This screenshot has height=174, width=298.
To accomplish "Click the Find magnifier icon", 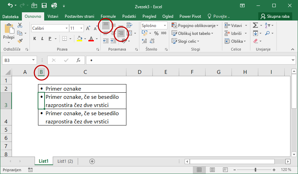I will coord(268,33).
